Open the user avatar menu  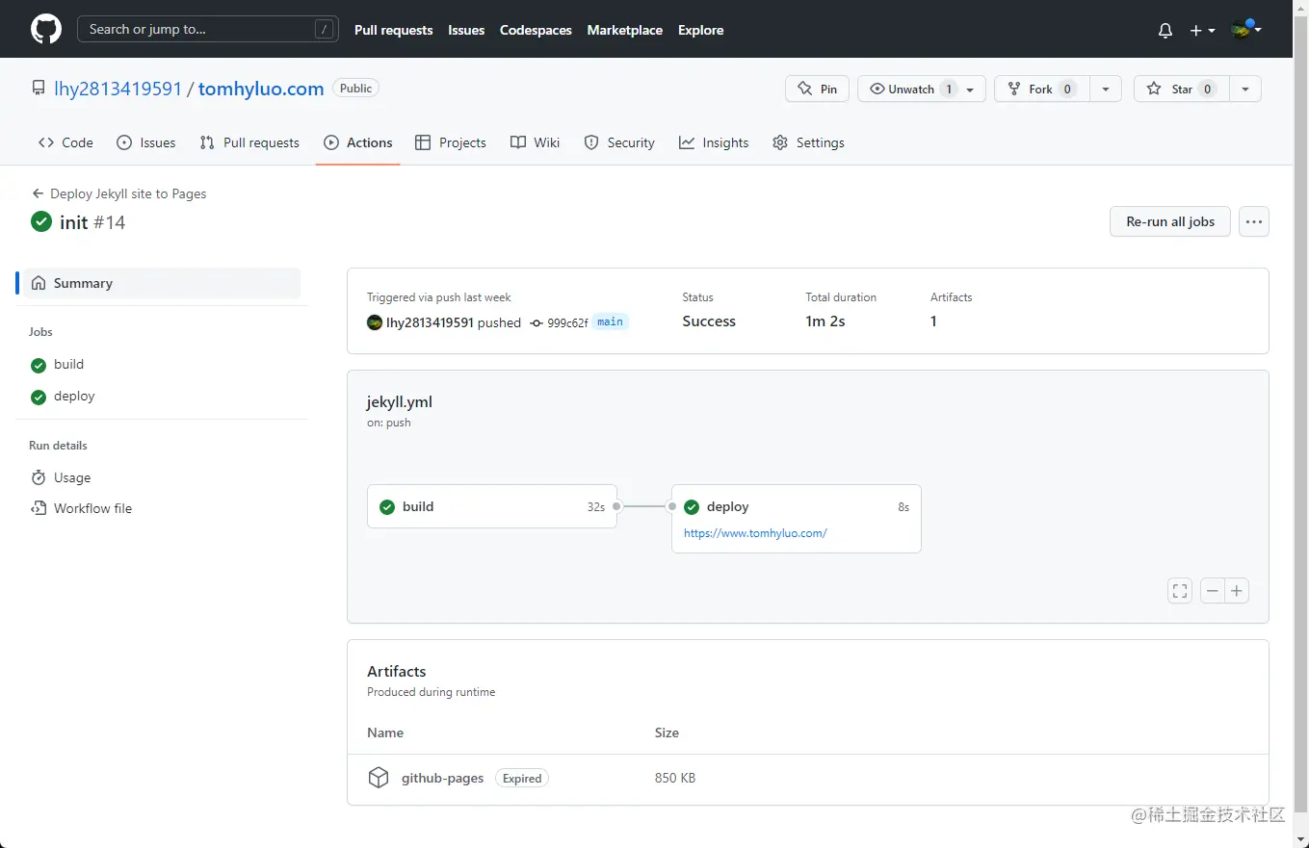[1246, 29]
